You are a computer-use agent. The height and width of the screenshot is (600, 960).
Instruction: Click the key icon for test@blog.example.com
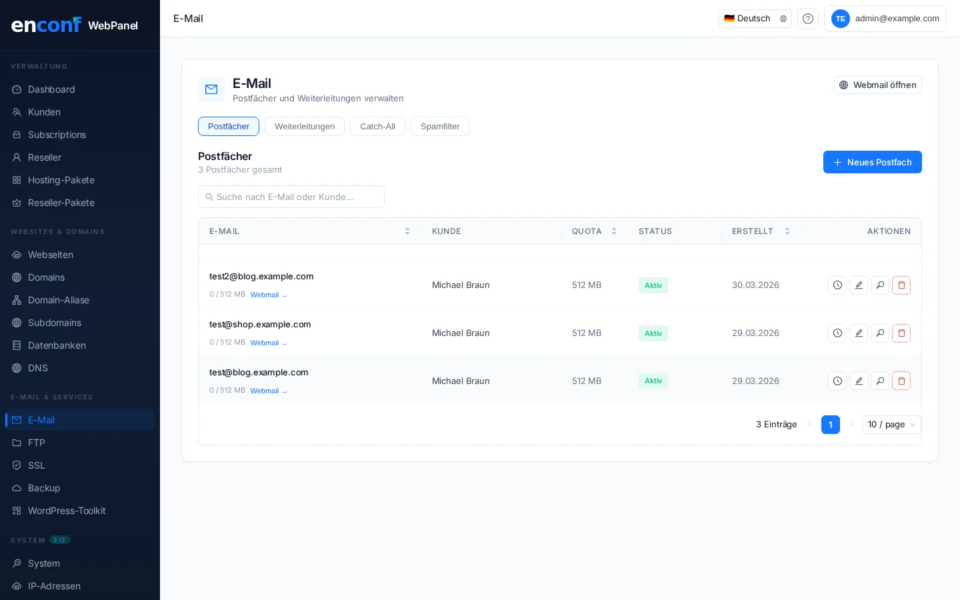pyautogui.click(x=880, y=381)
